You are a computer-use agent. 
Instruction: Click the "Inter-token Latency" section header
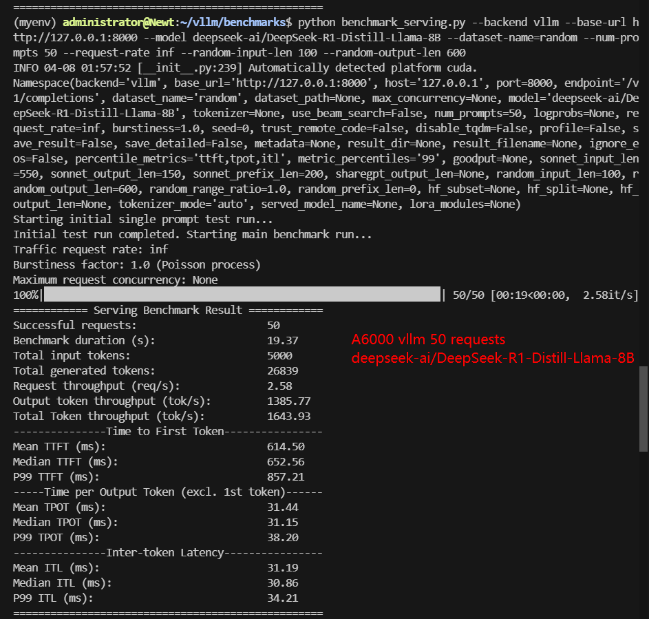point(165,553)
